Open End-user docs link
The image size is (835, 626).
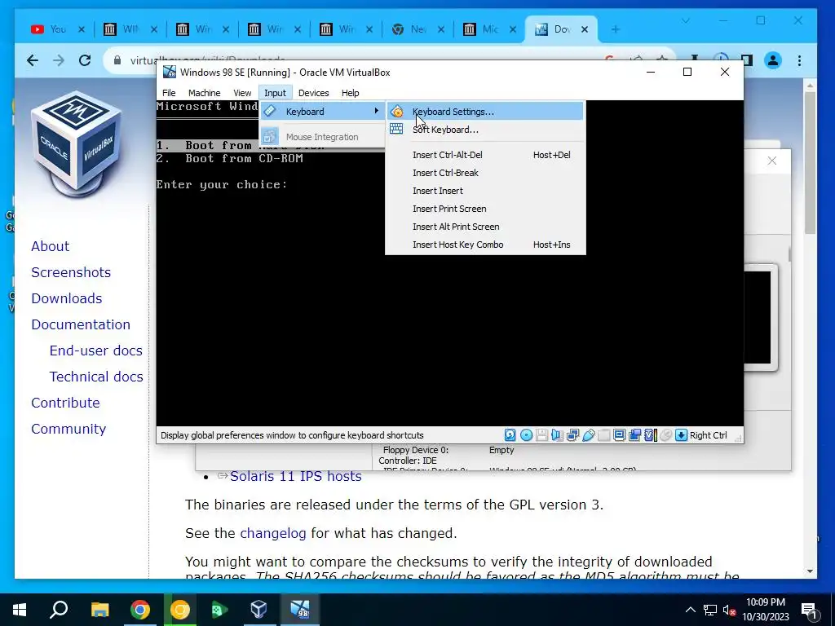(x=96, y=350)
